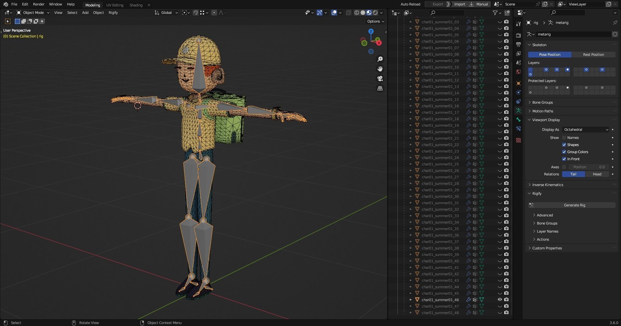
Task: Switch to material preview shading
Action: pyautogui.click(x=369, y=13)
